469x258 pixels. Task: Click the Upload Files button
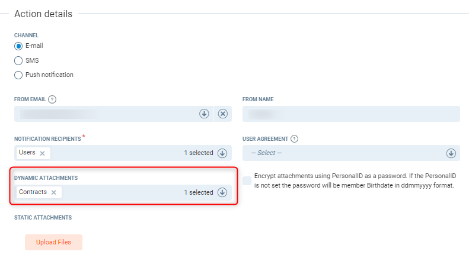pyautogui.click(x=53, y=243)
